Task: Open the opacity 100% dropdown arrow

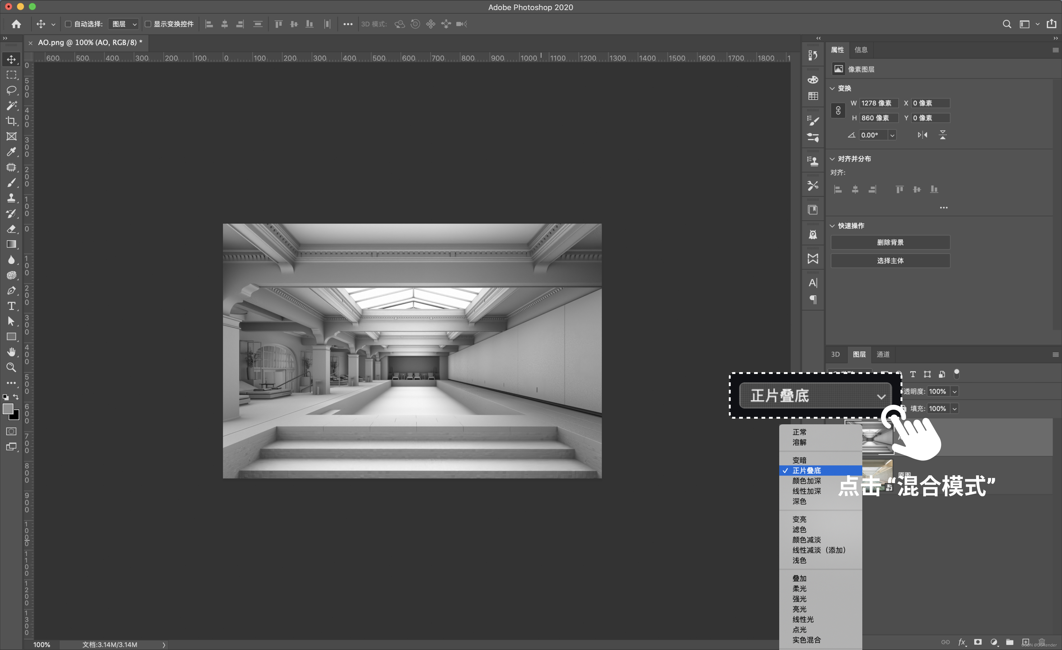Action: pos(954,392)
